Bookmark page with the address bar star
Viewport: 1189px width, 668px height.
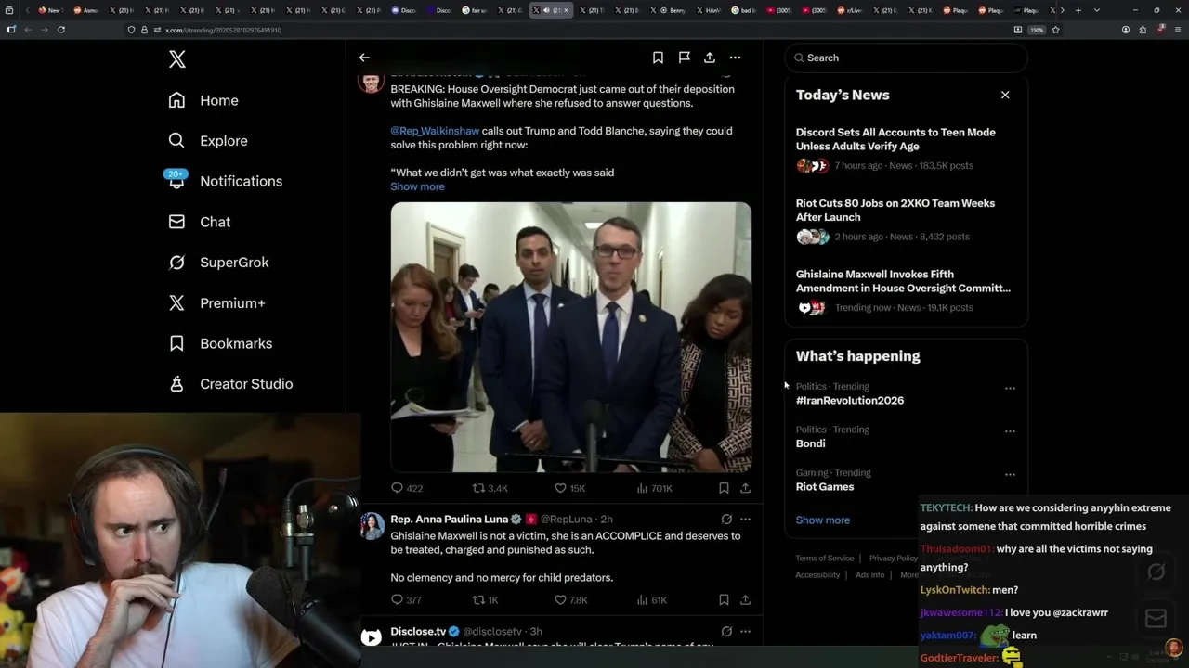pos(1055,30)
